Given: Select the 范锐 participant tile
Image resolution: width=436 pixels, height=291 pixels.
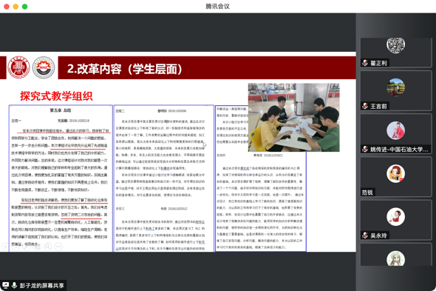Looking at the screenshot, I should [396, 177].
